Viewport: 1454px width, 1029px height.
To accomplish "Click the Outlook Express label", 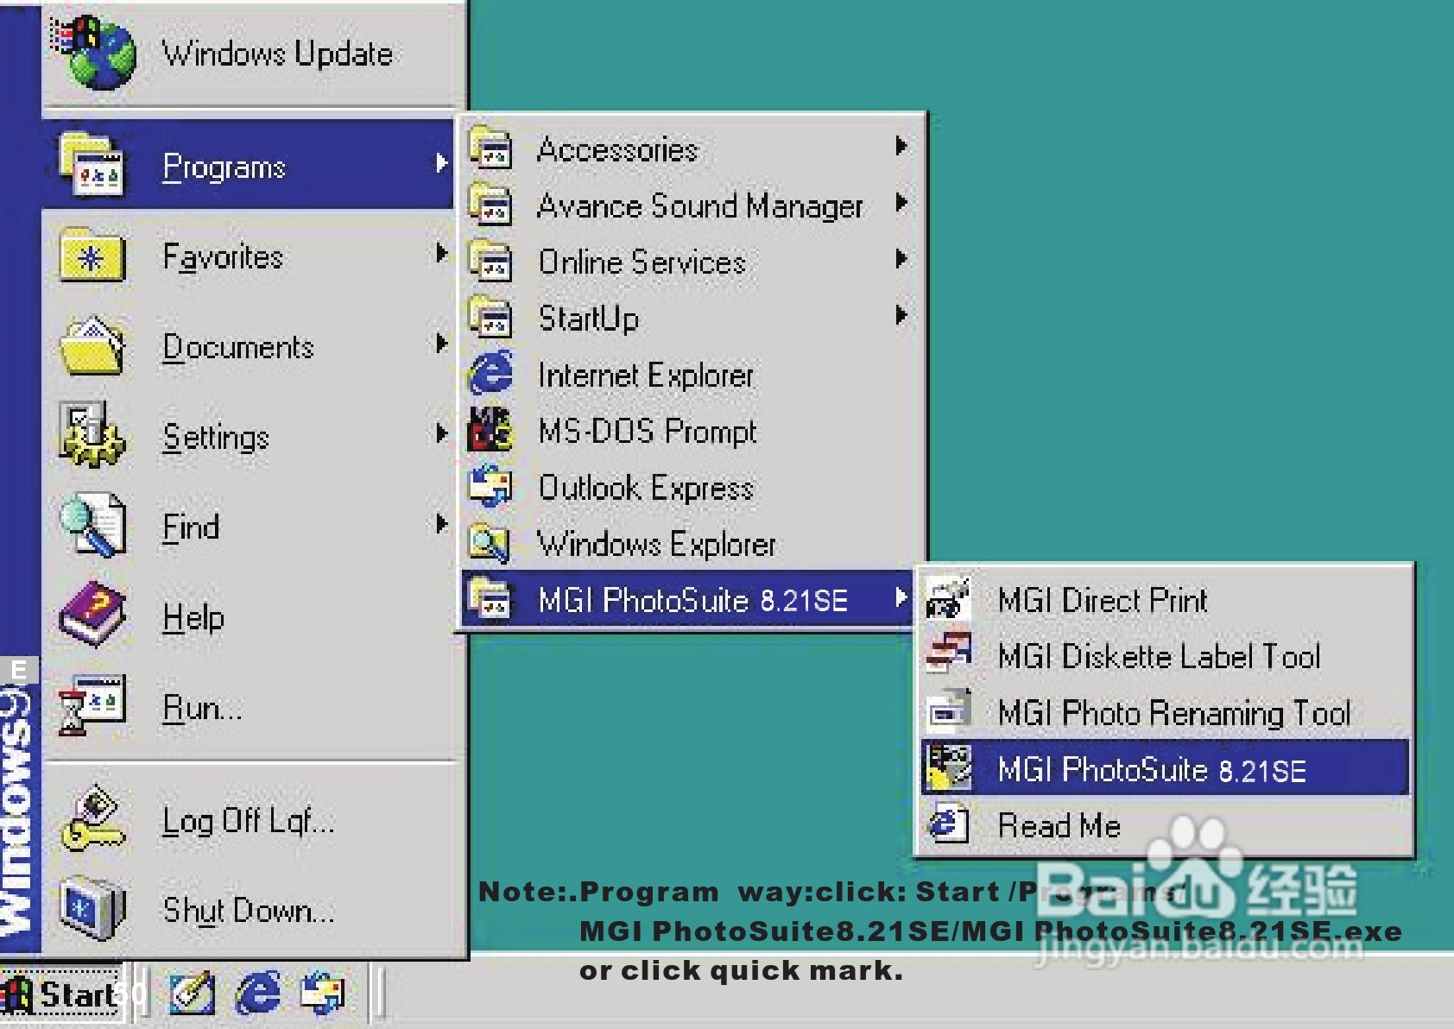I will tap(646, 488).
